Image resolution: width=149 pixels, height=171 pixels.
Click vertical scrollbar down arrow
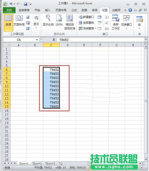[x=146, y=159]
